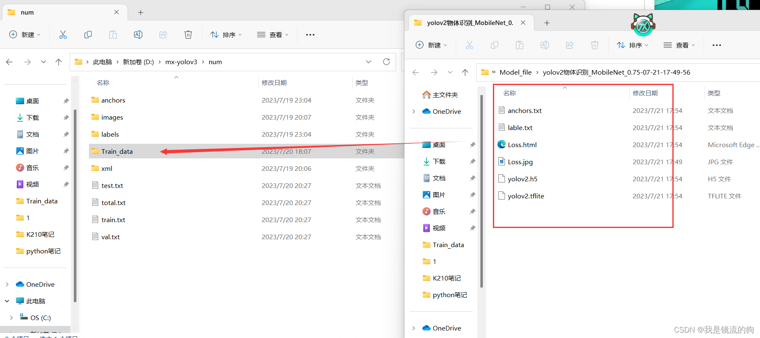Open the 新建 dropdown in num window

[x=25, y=35]
